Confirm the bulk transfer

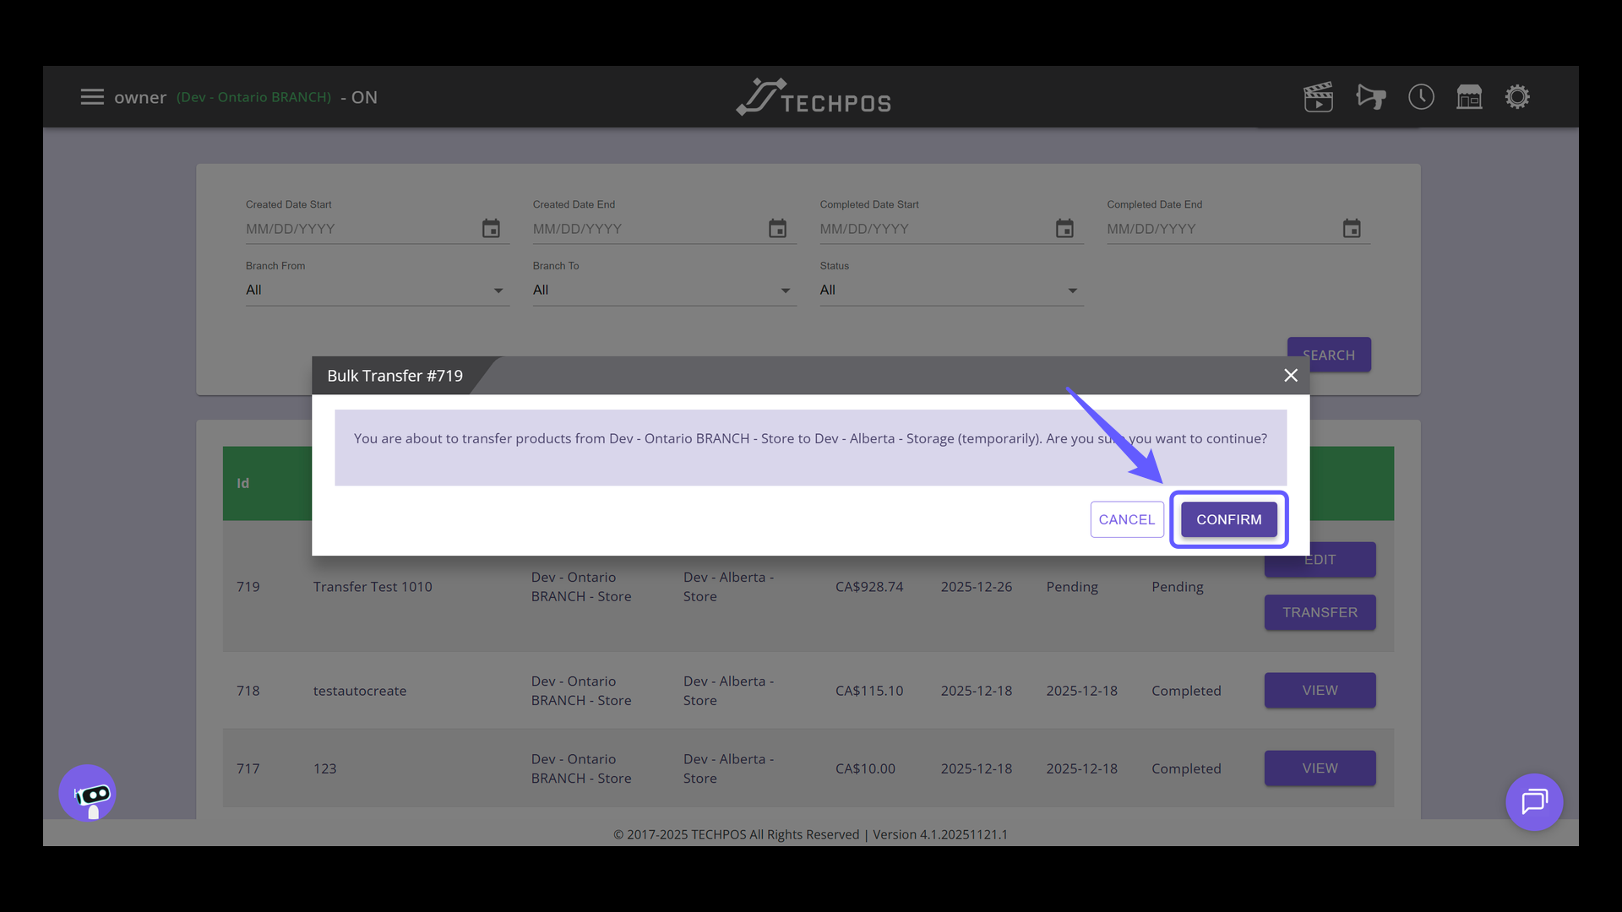[x=1229, y=519]
